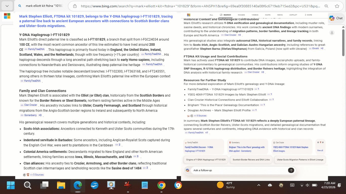Open site information icon beside the URL
346x194 pixels.
point(74,6)
